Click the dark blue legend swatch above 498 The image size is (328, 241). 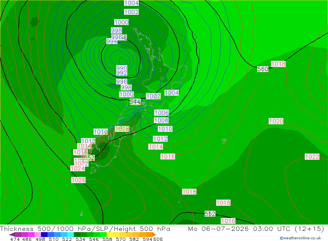point(44,234)
